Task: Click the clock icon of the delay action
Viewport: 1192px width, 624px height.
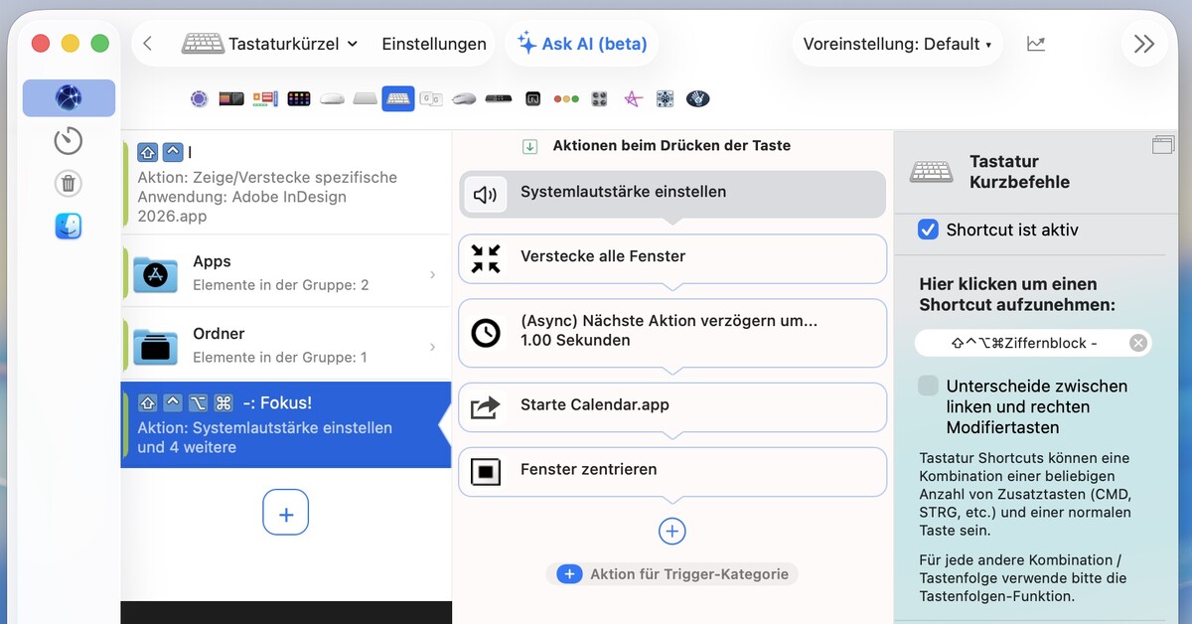Action: coord(485,332)
